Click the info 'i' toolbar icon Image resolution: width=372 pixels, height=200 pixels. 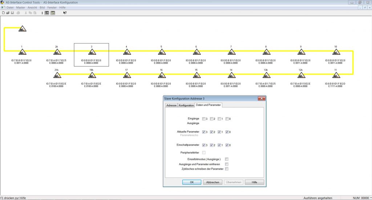click(42, 13)
